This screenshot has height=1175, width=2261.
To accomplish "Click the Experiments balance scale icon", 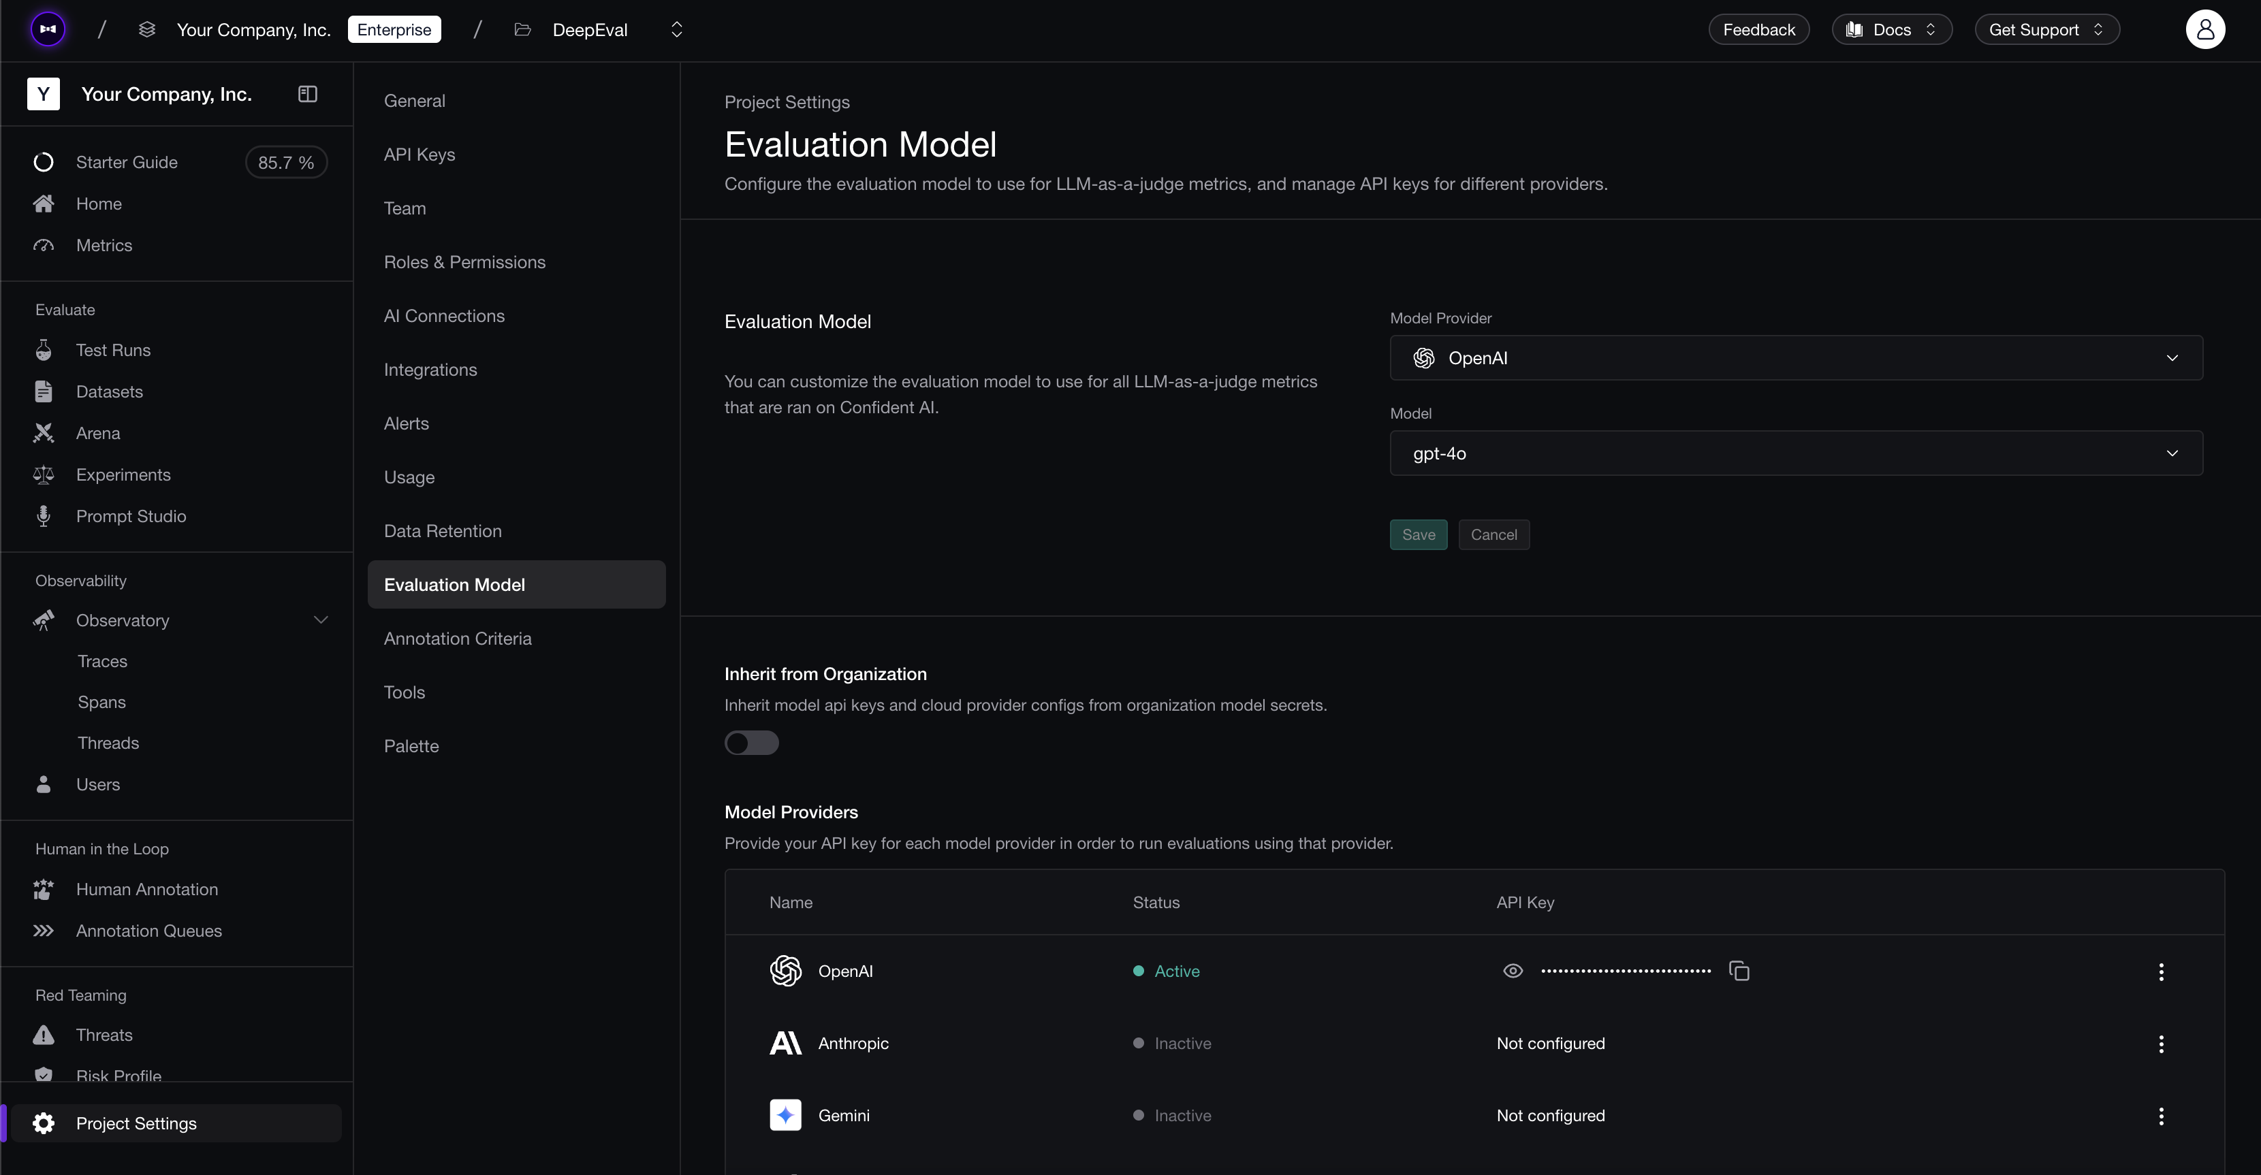I will 43,474.
